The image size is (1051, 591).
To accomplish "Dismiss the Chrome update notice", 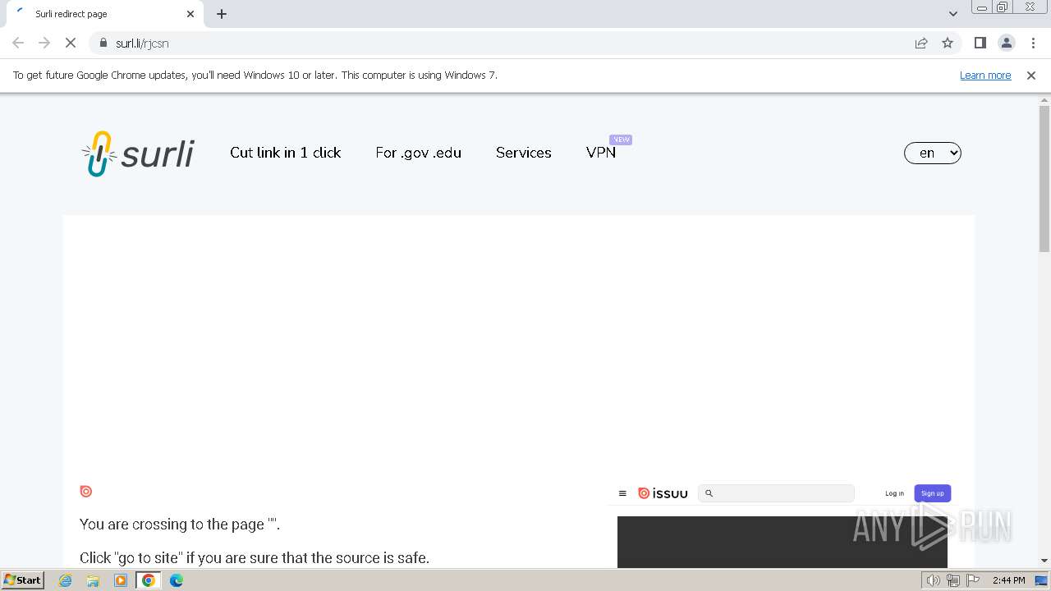I will click(1031, 75).
